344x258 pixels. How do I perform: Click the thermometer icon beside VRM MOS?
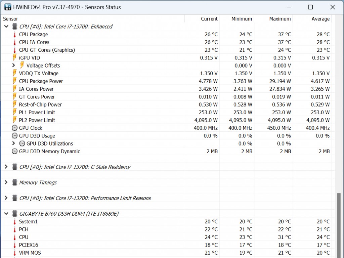pos(15,253)
